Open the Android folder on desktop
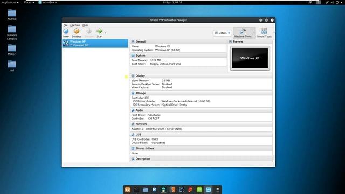Viewport: 345px width, 194px height. [x=12, y=15]
